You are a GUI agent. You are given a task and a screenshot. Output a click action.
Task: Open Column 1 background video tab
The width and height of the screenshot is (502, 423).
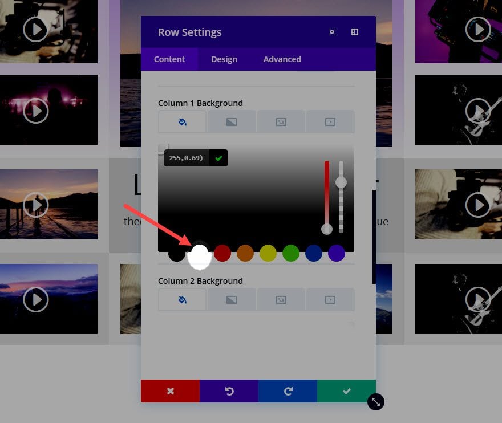[x=330, y=122]
